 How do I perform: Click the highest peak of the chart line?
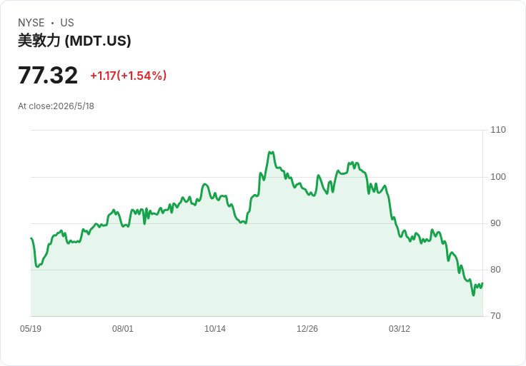[x=269, y=153]
